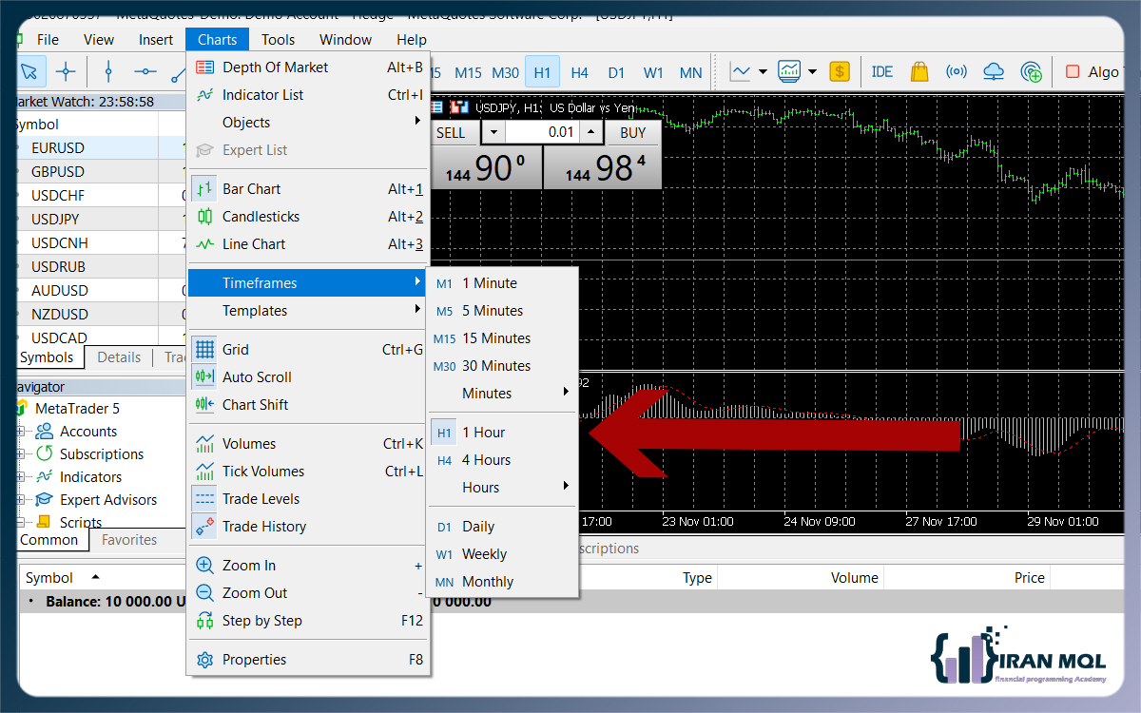Select 4 Hours in the Timeframes submenu

coord(503,460)
